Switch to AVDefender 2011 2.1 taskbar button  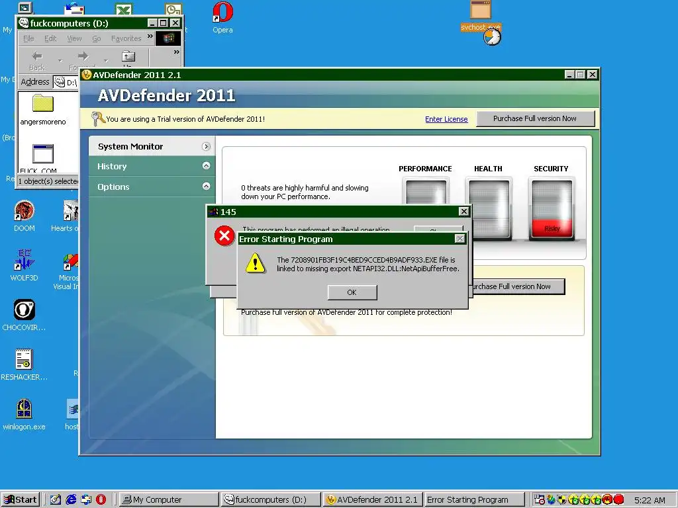(x=372, y=500)
